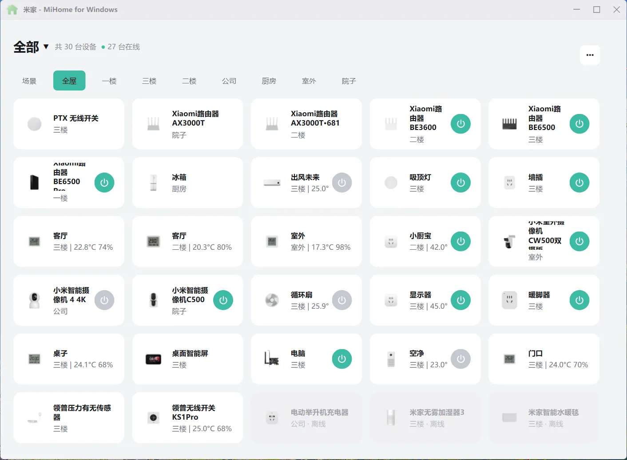
Task: Click the 桌面智能屏 smart display icon
Action: tap(153, 359)
